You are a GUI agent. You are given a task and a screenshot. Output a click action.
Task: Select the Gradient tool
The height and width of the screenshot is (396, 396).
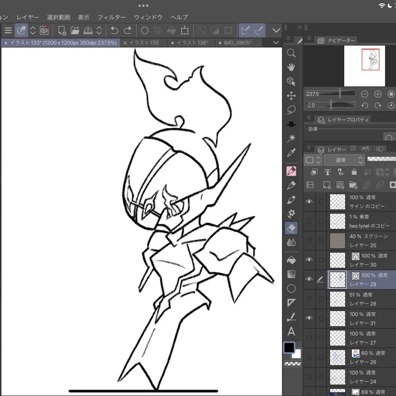pos(291,274)
